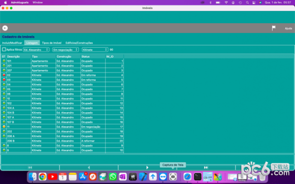Screen dimensions: 295x184
Task: Open Spotlight search in menu bar
Action: click(247, 2)
